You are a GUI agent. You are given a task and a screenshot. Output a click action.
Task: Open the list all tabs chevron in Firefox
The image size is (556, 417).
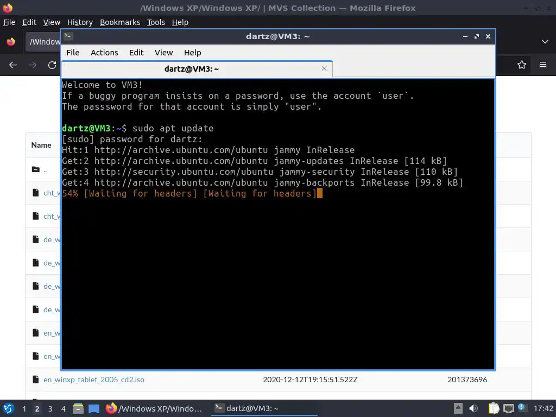pyautogui.click(x=545, y=41)
